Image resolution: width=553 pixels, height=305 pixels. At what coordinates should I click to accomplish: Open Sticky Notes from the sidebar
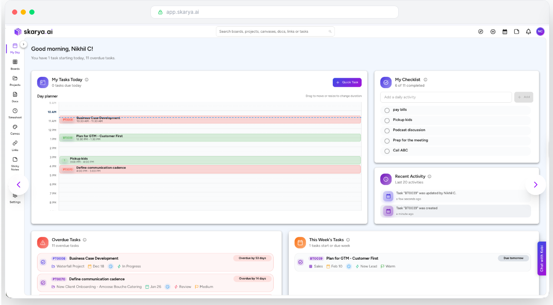click(x=15, y=164)
